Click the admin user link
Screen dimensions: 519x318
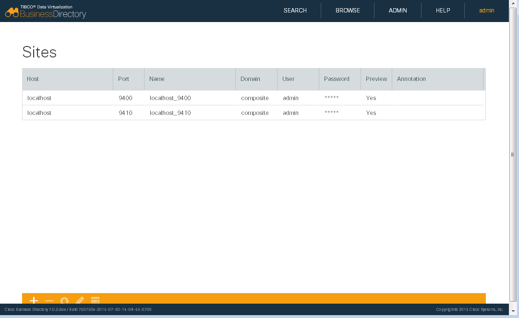[486, 11]
